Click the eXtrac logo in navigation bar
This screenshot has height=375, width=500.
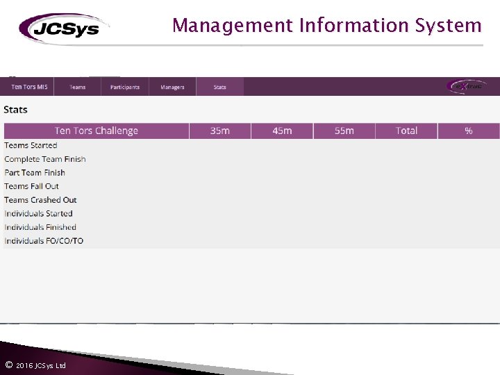[467, 86]
